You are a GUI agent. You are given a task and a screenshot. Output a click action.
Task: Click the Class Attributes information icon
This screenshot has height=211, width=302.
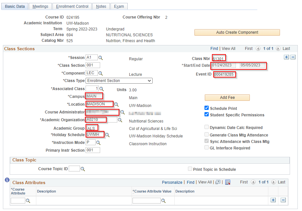click(x=7, y=180)
